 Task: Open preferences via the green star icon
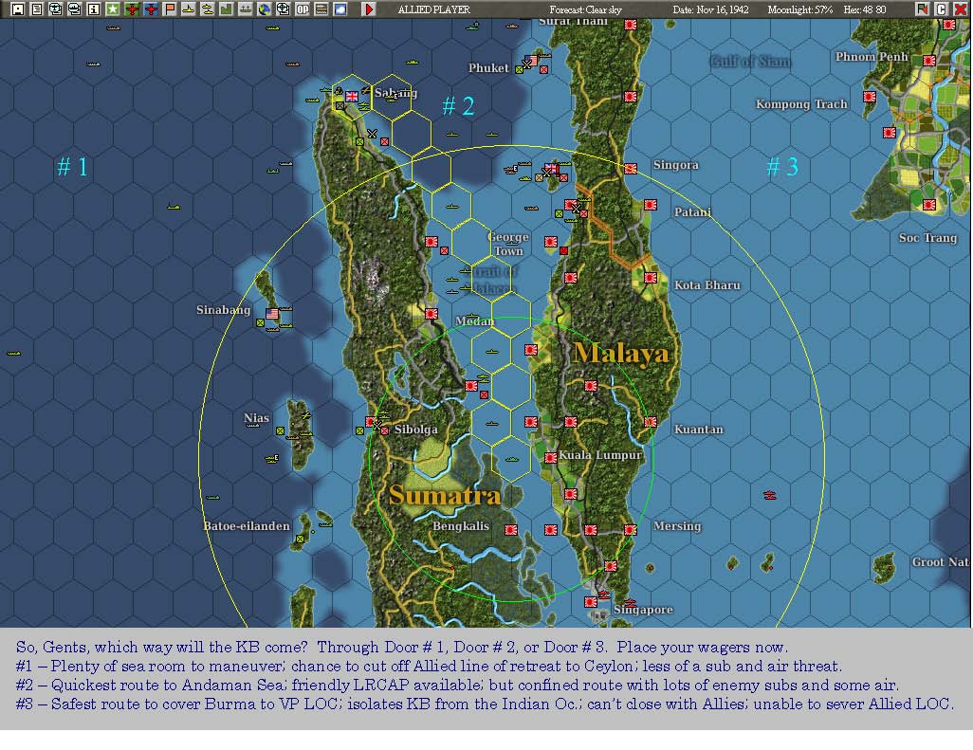(113, 9)
